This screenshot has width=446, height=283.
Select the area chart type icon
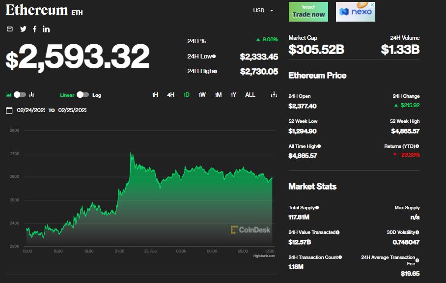pos(8,95)
